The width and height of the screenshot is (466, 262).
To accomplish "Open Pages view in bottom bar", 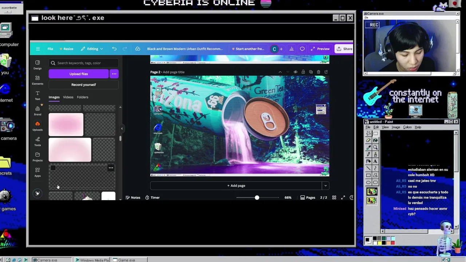I will (308, 198).
